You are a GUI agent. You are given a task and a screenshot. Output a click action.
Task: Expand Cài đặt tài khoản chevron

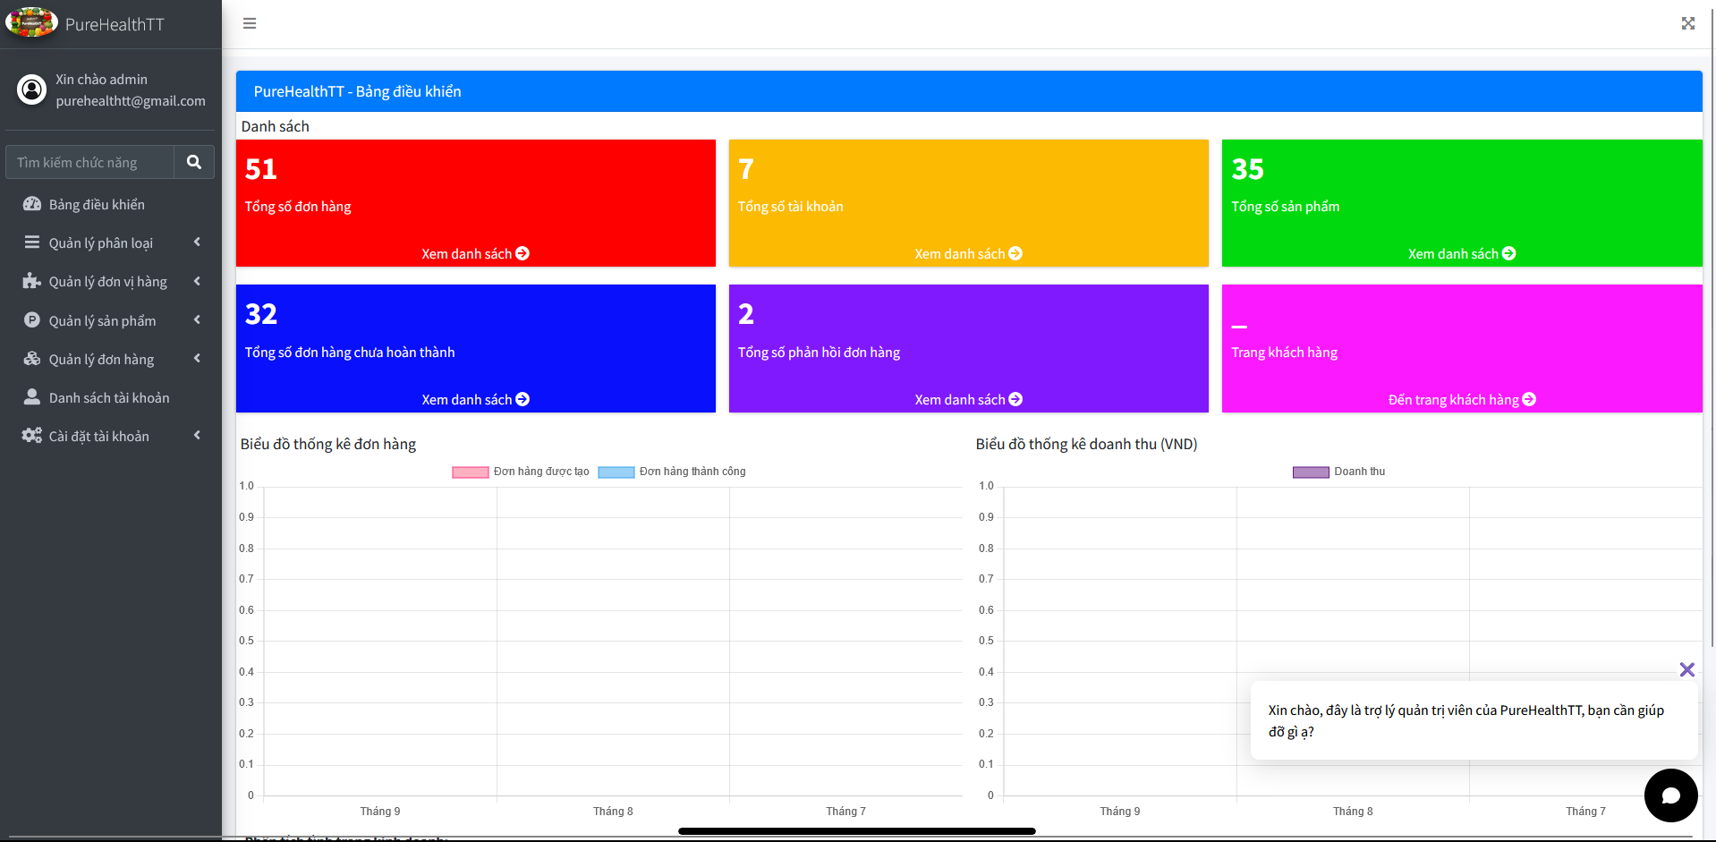coord(197,436)
